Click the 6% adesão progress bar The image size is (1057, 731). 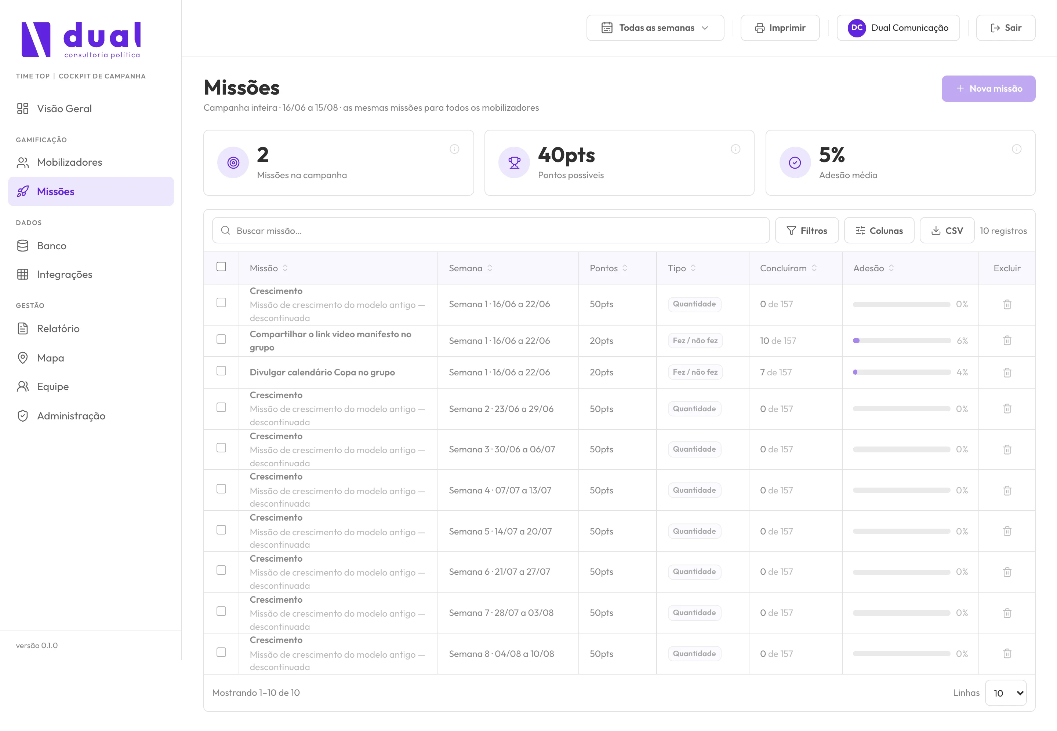click(x=901, y=340)
